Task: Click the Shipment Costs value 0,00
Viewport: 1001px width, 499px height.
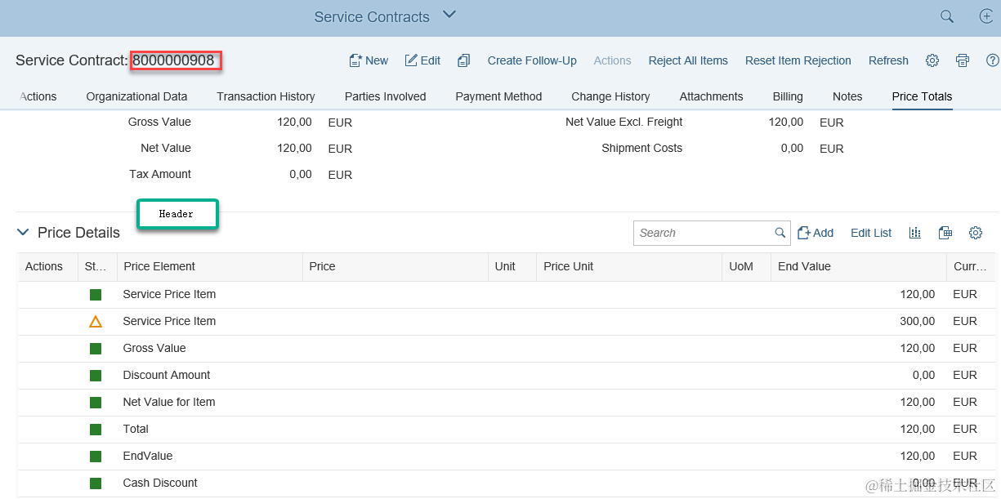Action: point(792,149)
